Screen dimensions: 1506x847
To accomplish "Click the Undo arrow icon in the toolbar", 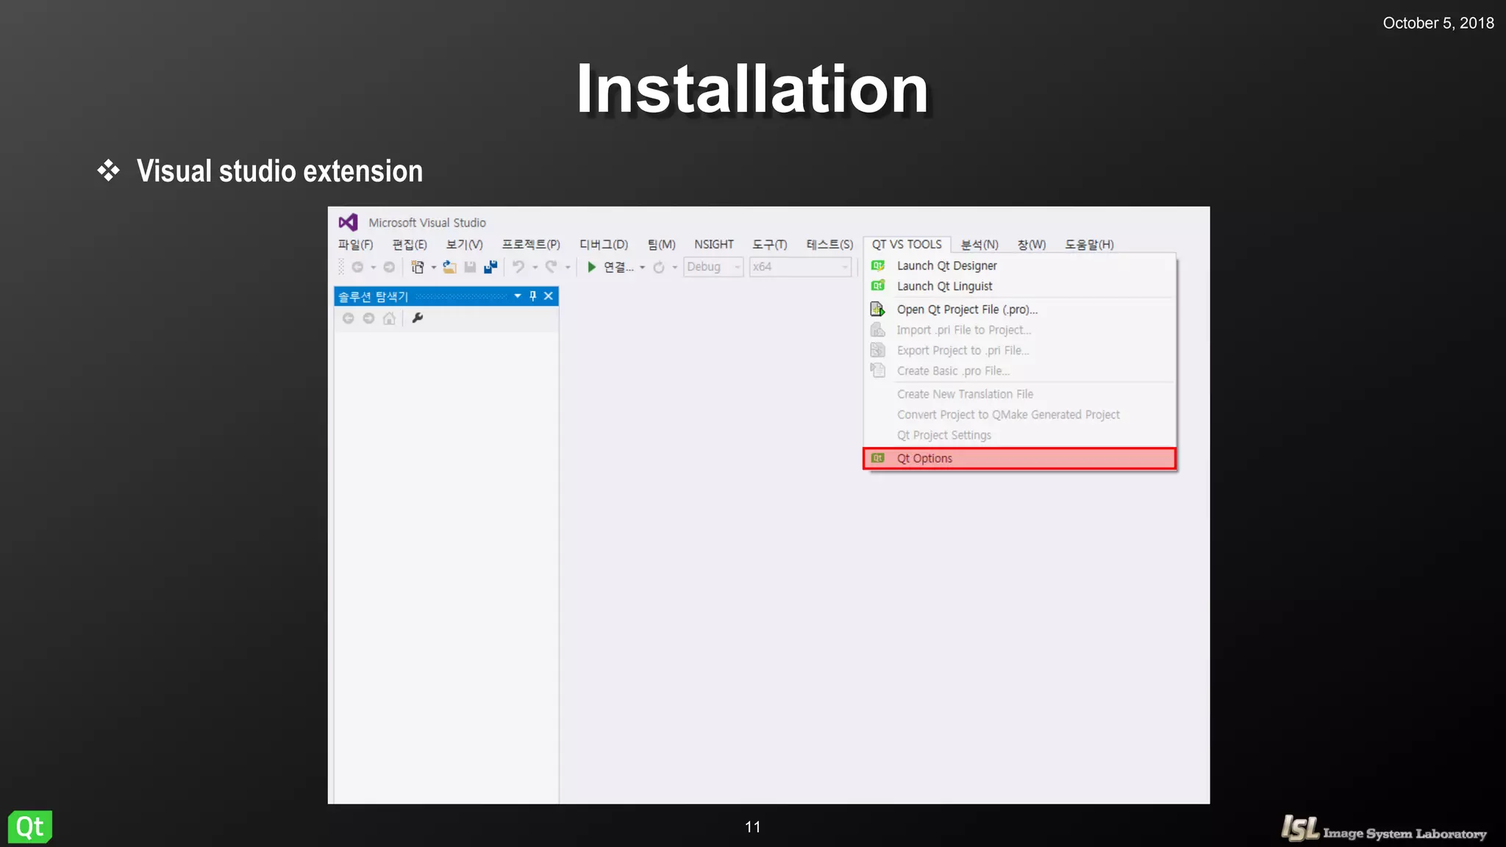I will [x=518, y=267].
